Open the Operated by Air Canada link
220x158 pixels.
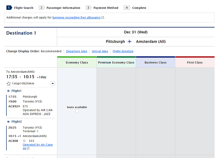click(x=38, y=145)
